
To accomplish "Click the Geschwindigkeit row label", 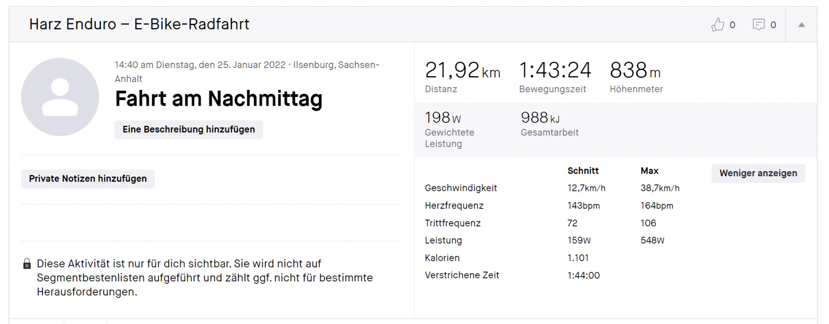I will click(x=461, y=188).
